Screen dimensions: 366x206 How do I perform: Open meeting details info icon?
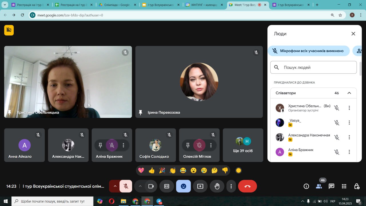[x=306, y=186]
